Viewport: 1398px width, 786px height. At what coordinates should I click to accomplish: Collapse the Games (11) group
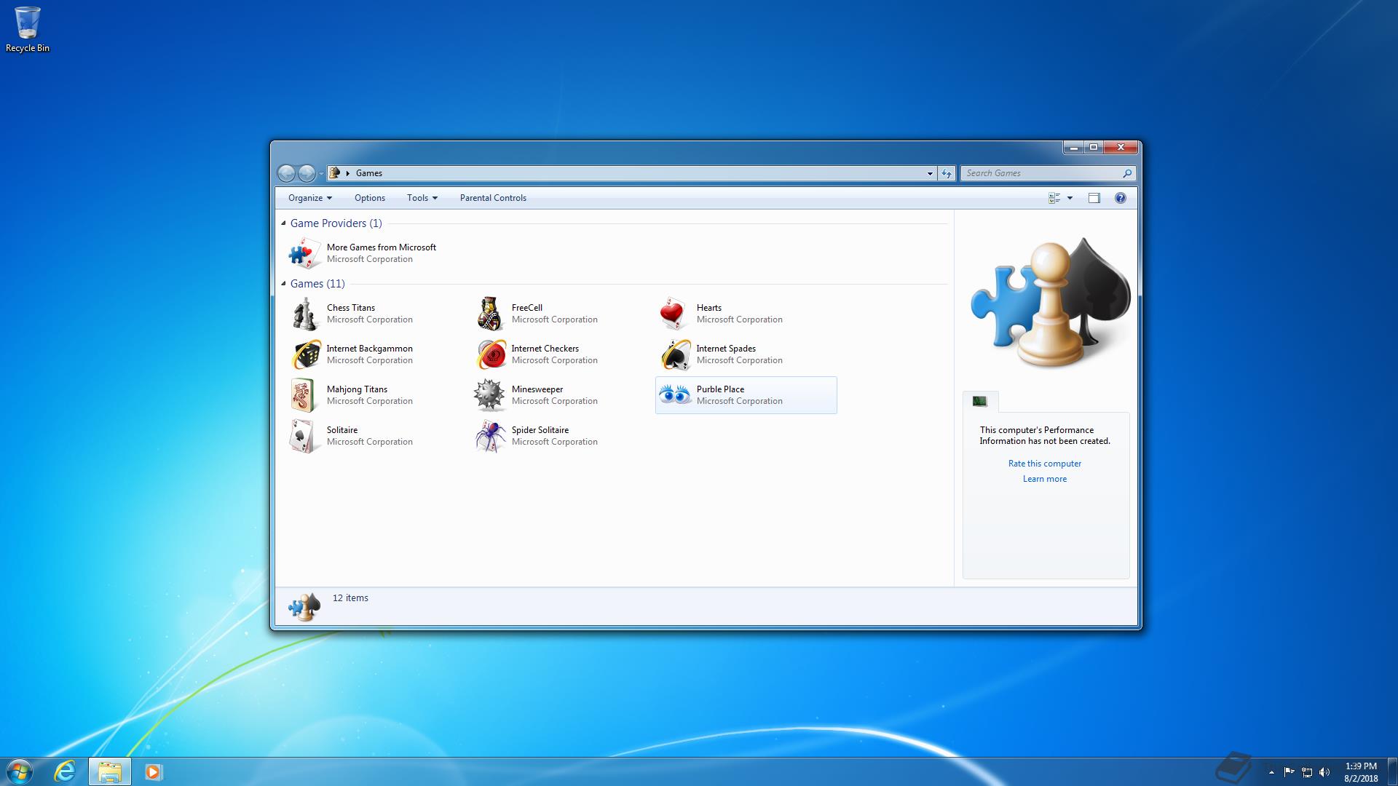(283, 284)
